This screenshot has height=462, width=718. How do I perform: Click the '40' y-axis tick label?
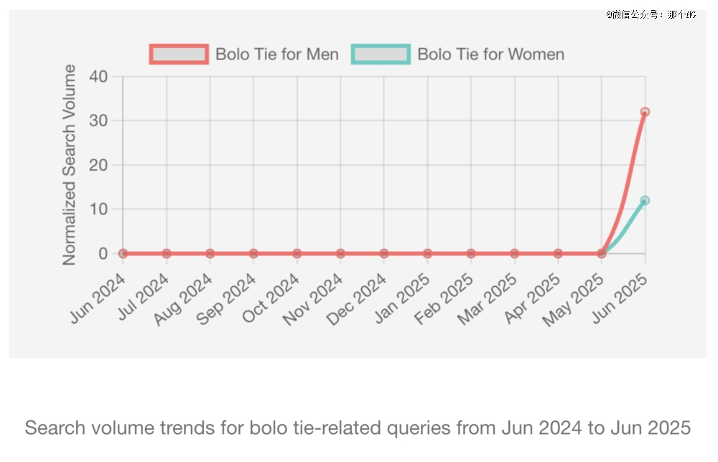point(98,77)
